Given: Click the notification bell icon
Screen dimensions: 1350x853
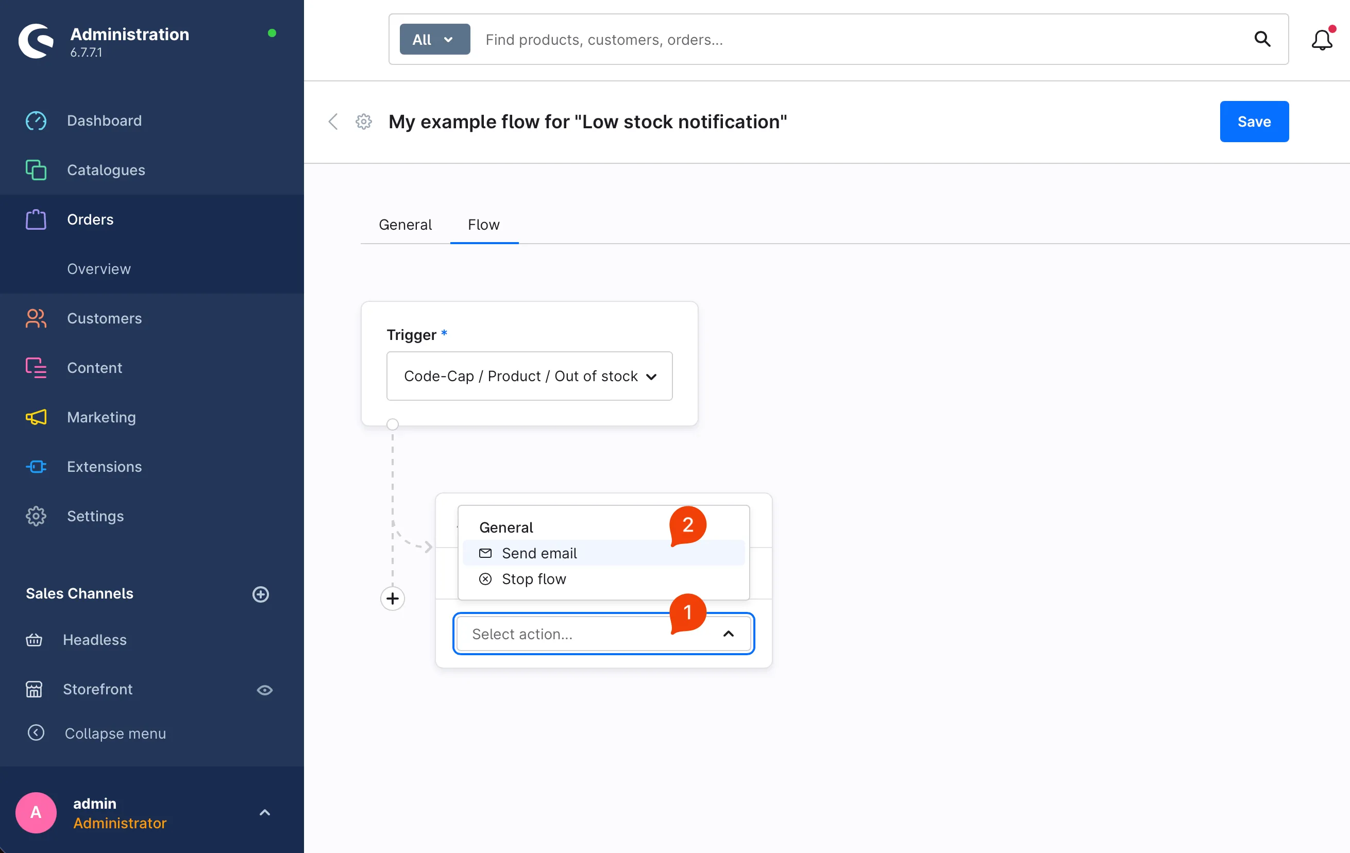Looking at the screenshot, I should click(x=1322, y=40).
